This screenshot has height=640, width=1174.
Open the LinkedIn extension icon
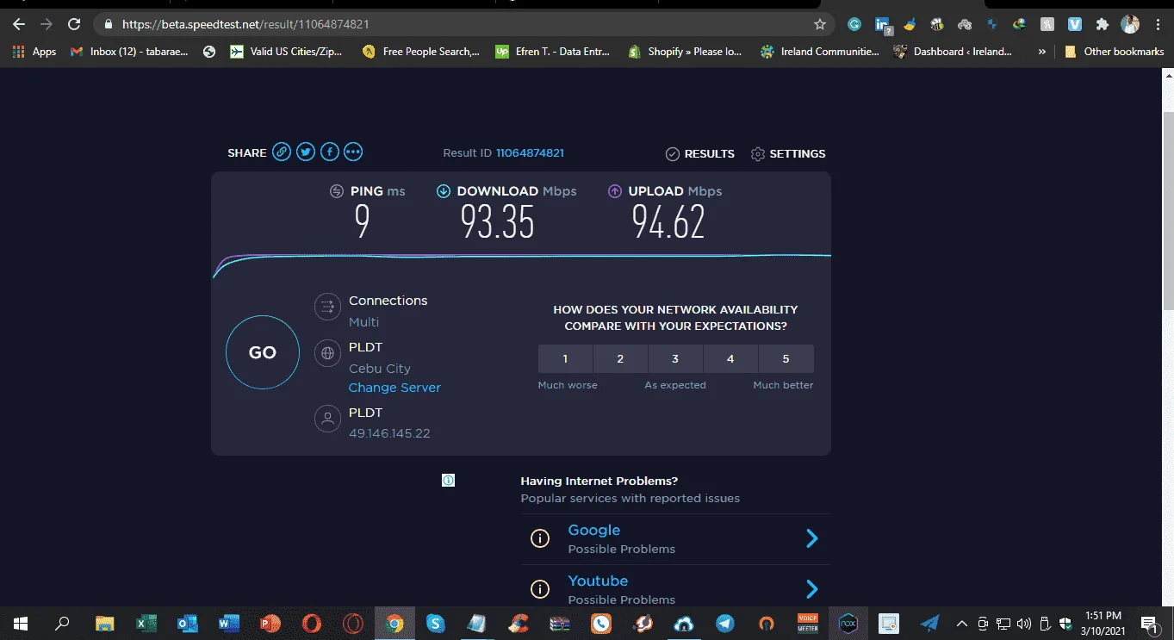click(x=882, y=25)
